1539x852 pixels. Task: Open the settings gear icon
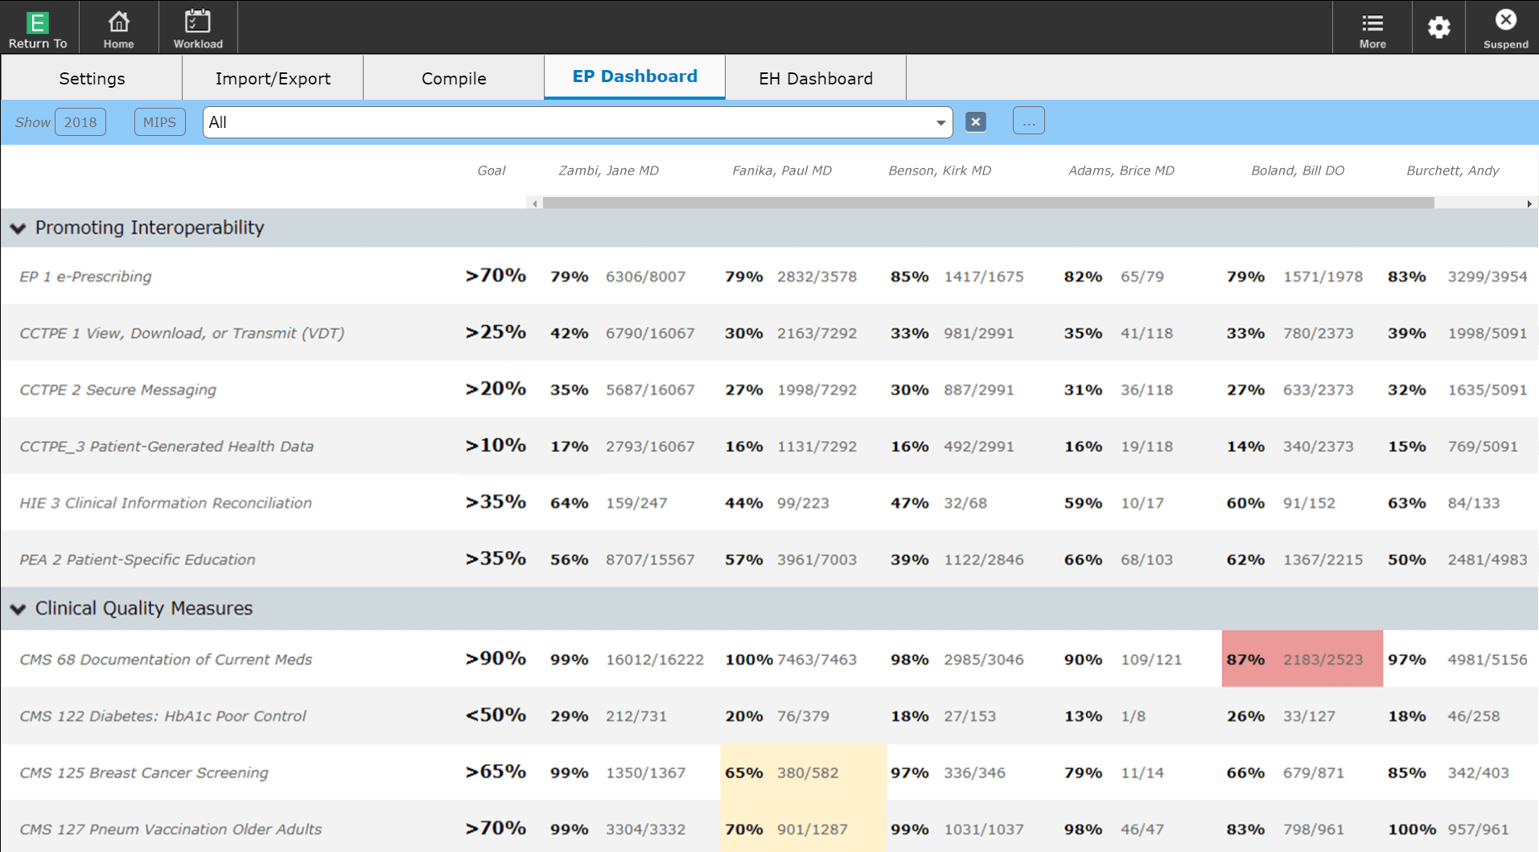pyautogui.click(x=1438, y=27)
